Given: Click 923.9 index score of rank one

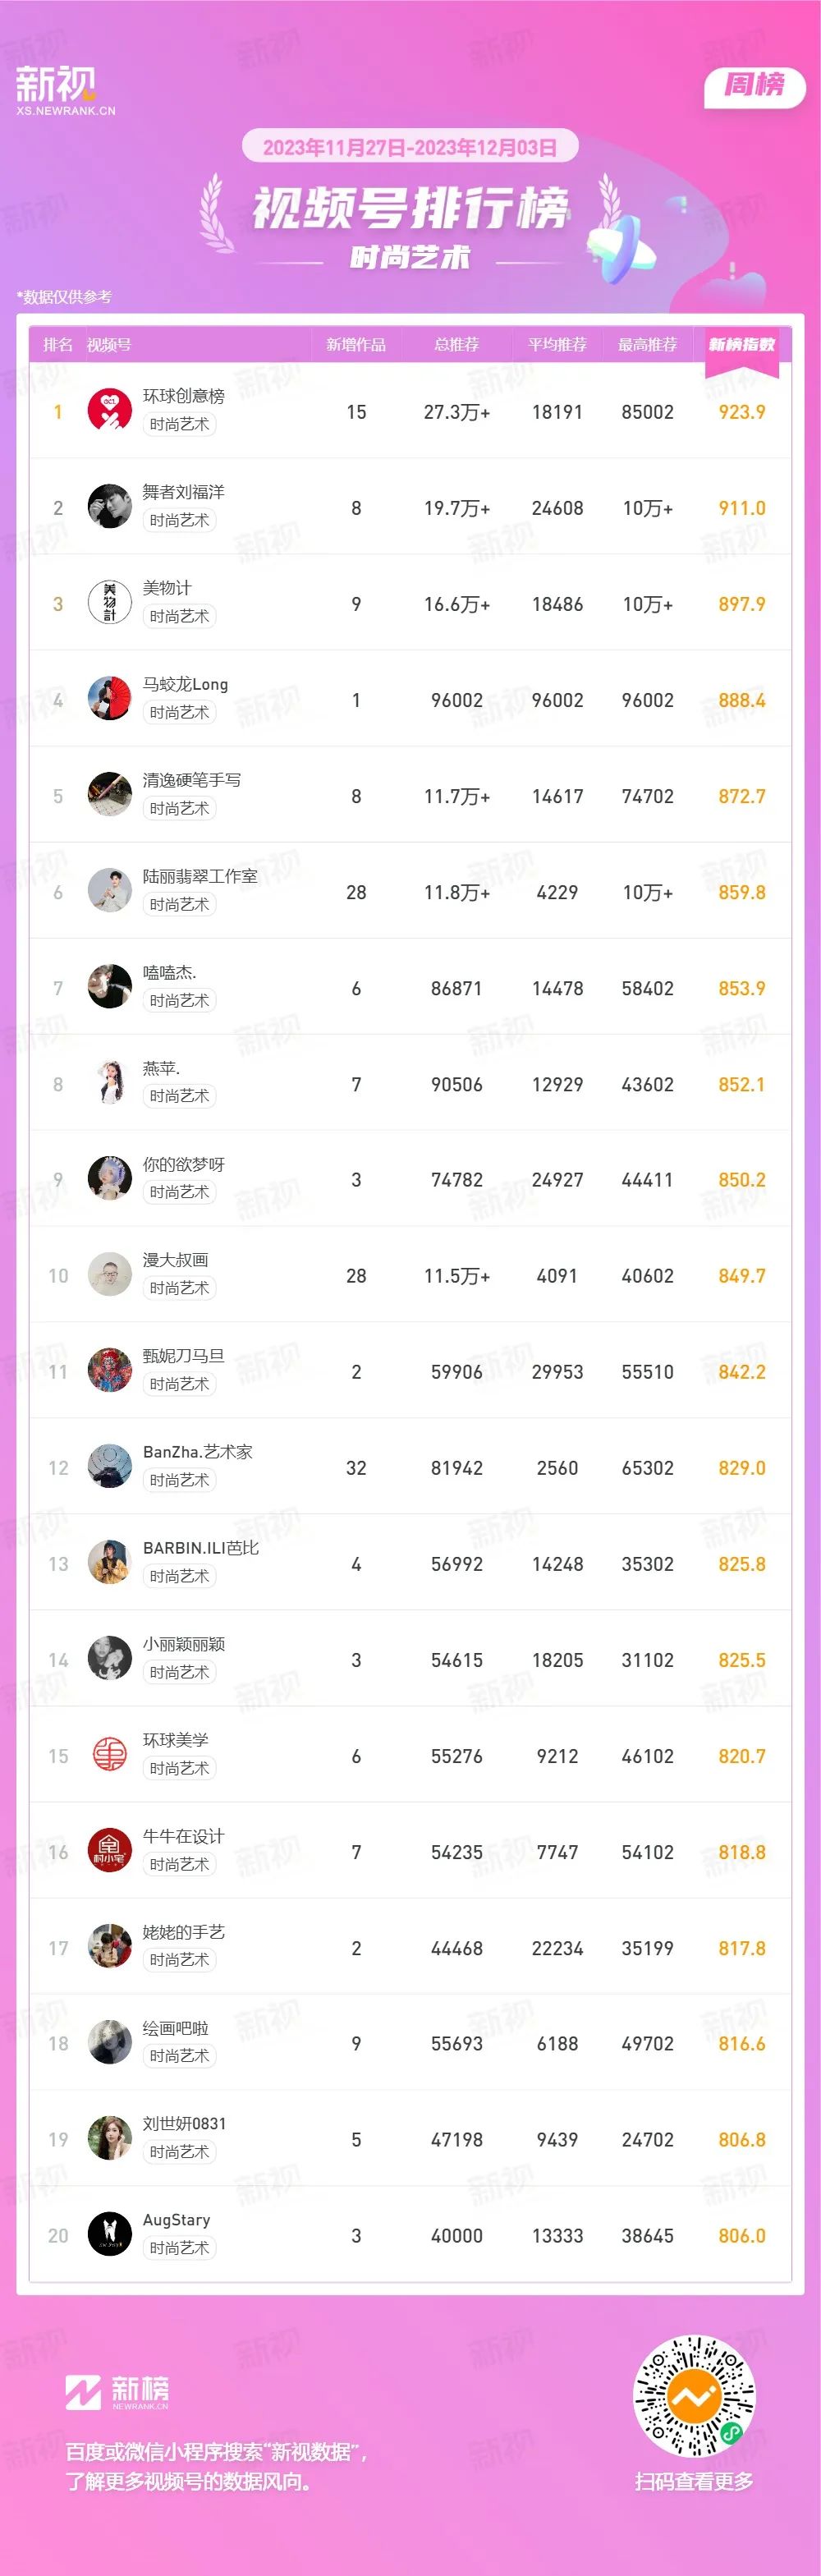Looking at the screenshot, I should click(x=742, y=412).
